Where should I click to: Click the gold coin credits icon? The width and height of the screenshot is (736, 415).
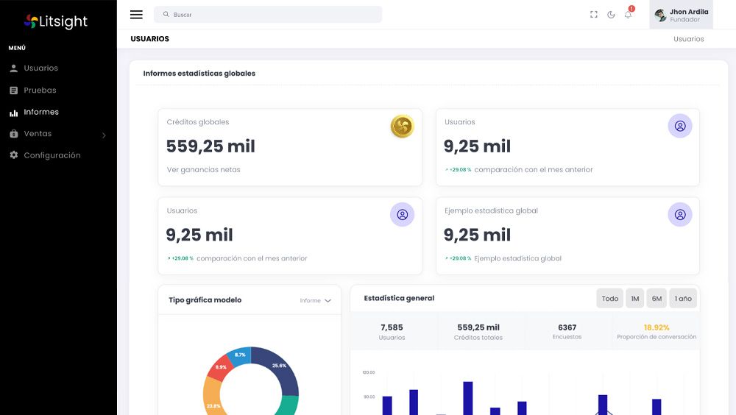click(402, 127)
